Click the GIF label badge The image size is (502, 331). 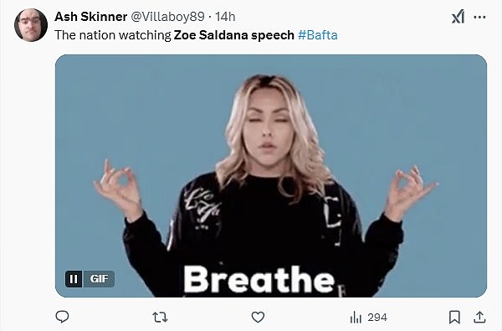coord(99,279)
